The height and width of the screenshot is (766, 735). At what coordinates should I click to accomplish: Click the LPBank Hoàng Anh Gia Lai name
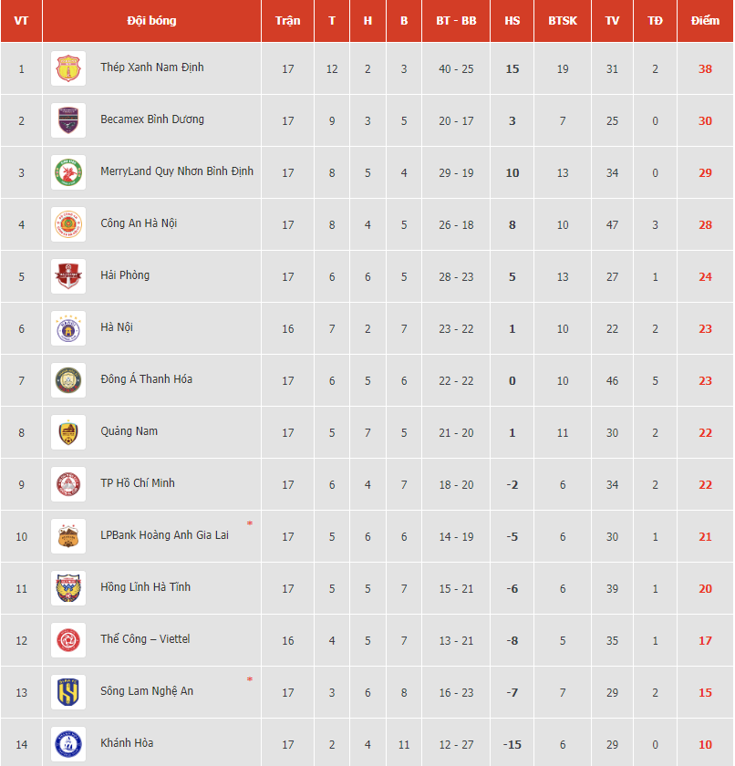coord(164,535)
